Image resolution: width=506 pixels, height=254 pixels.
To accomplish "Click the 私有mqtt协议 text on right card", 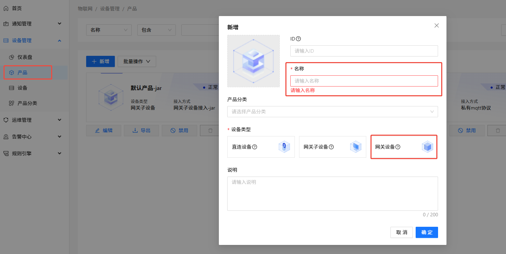I will click(476, 108).
